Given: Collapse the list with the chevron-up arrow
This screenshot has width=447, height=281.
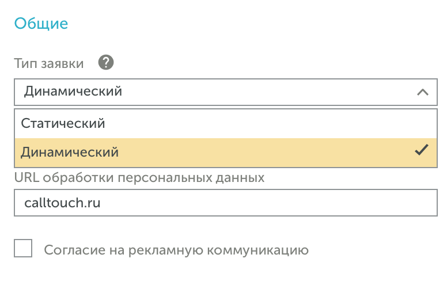Looking at the screenshot, I should tap(422, 92).
